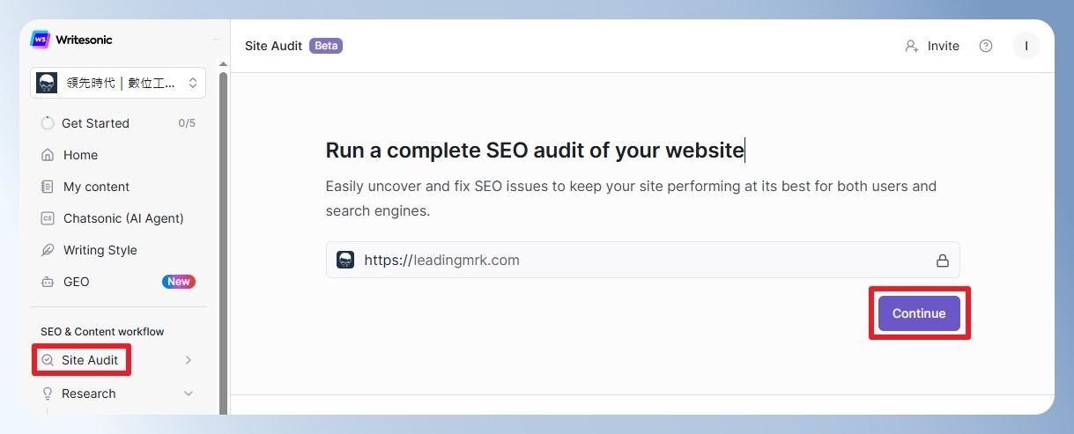1074x434 pixels.
Task: Click the user avatar in the top-right corner
Action: tap(1026, 46)
